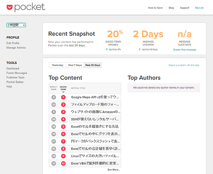Switch to the Yesterday tab
213x174 pixels.
pos(58,65)
